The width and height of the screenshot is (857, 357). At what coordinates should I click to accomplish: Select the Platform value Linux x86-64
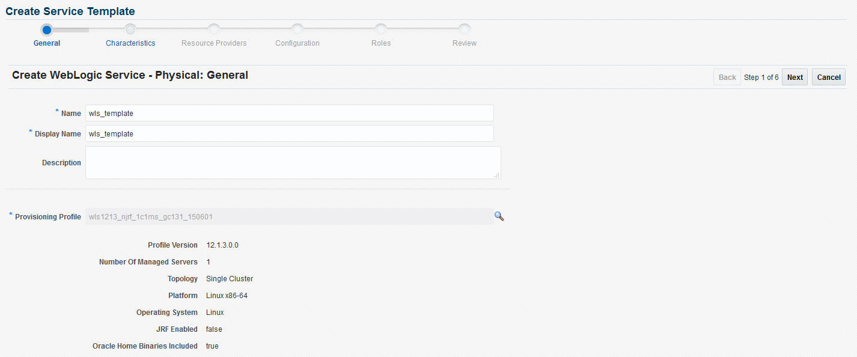pos(227,296)
